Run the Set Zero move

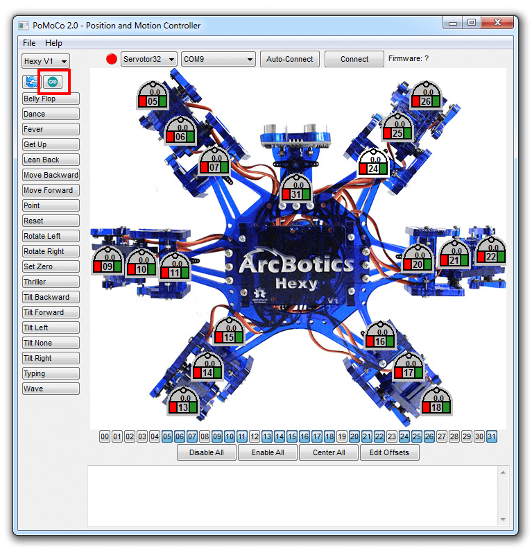51,266
